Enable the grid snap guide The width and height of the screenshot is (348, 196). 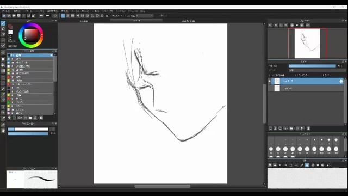(72, 16)
